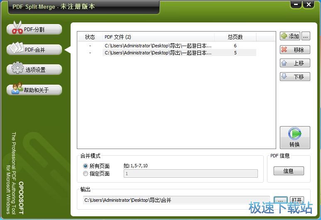This screenshot has height=220, width=321.
Task: Add a PDF file with 添加 button
Action: tap(290, 36)
